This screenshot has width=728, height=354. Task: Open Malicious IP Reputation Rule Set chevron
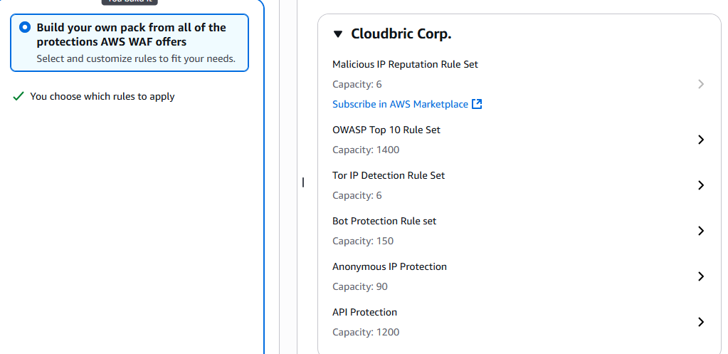pyautogui.click(x=701, y=84)
